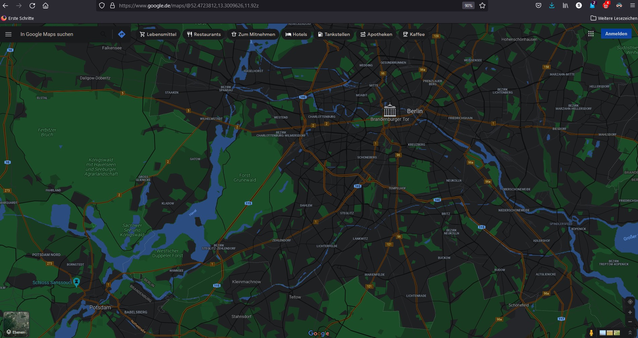Open the Firefox downloads panel
The width and height of the screenshot is (638, 338).
click(x=552, y=5)
